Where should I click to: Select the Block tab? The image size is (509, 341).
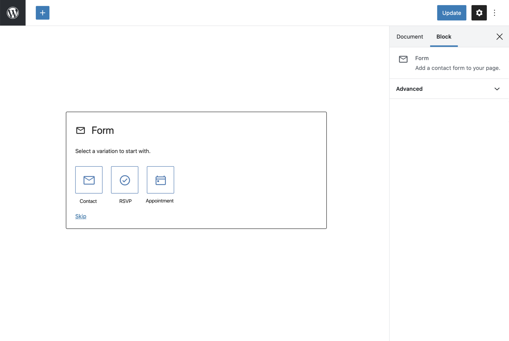point(444,37)
